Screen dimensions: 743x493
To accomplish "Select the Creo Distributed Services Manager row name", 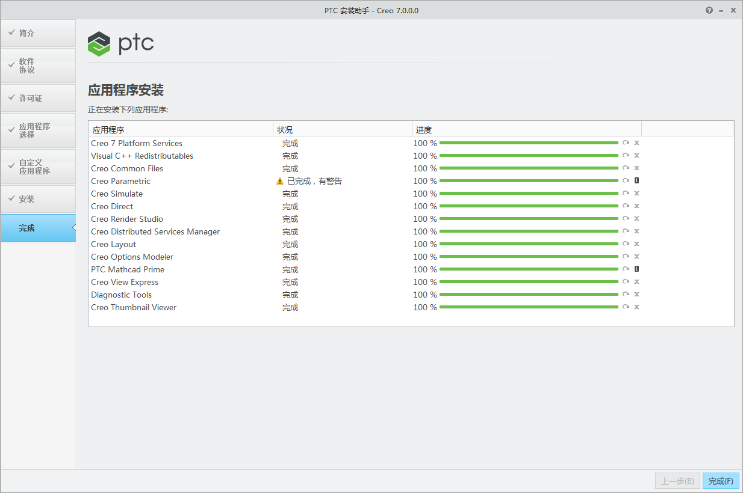I will coord(155,231).
